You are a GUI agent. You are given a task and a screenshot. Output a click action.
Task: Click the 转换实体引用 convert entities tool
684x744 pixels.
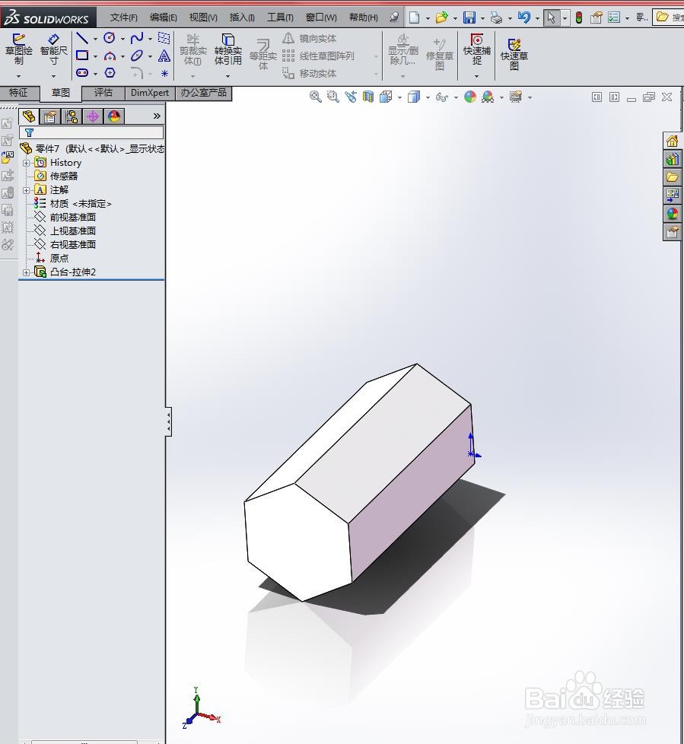pyautogui.click(x=227, y=49)
